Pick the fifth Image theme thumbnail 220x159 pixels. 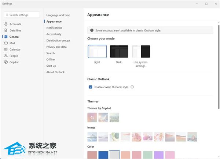click(136, 137)
